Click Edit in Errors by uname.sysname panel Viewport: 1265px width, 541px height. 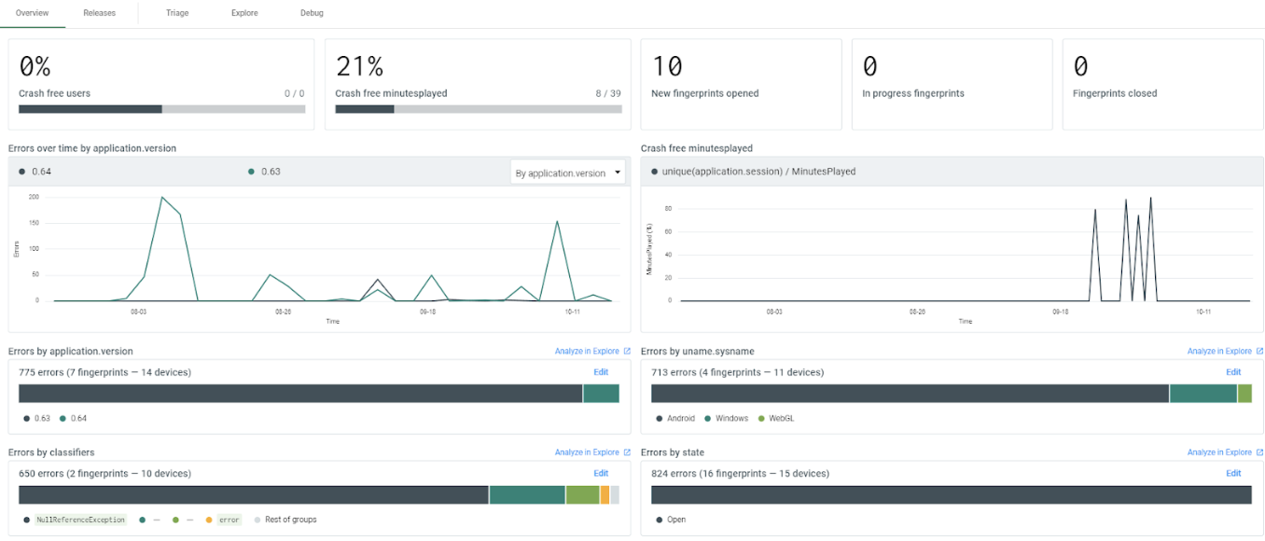tap(1233, 372)
